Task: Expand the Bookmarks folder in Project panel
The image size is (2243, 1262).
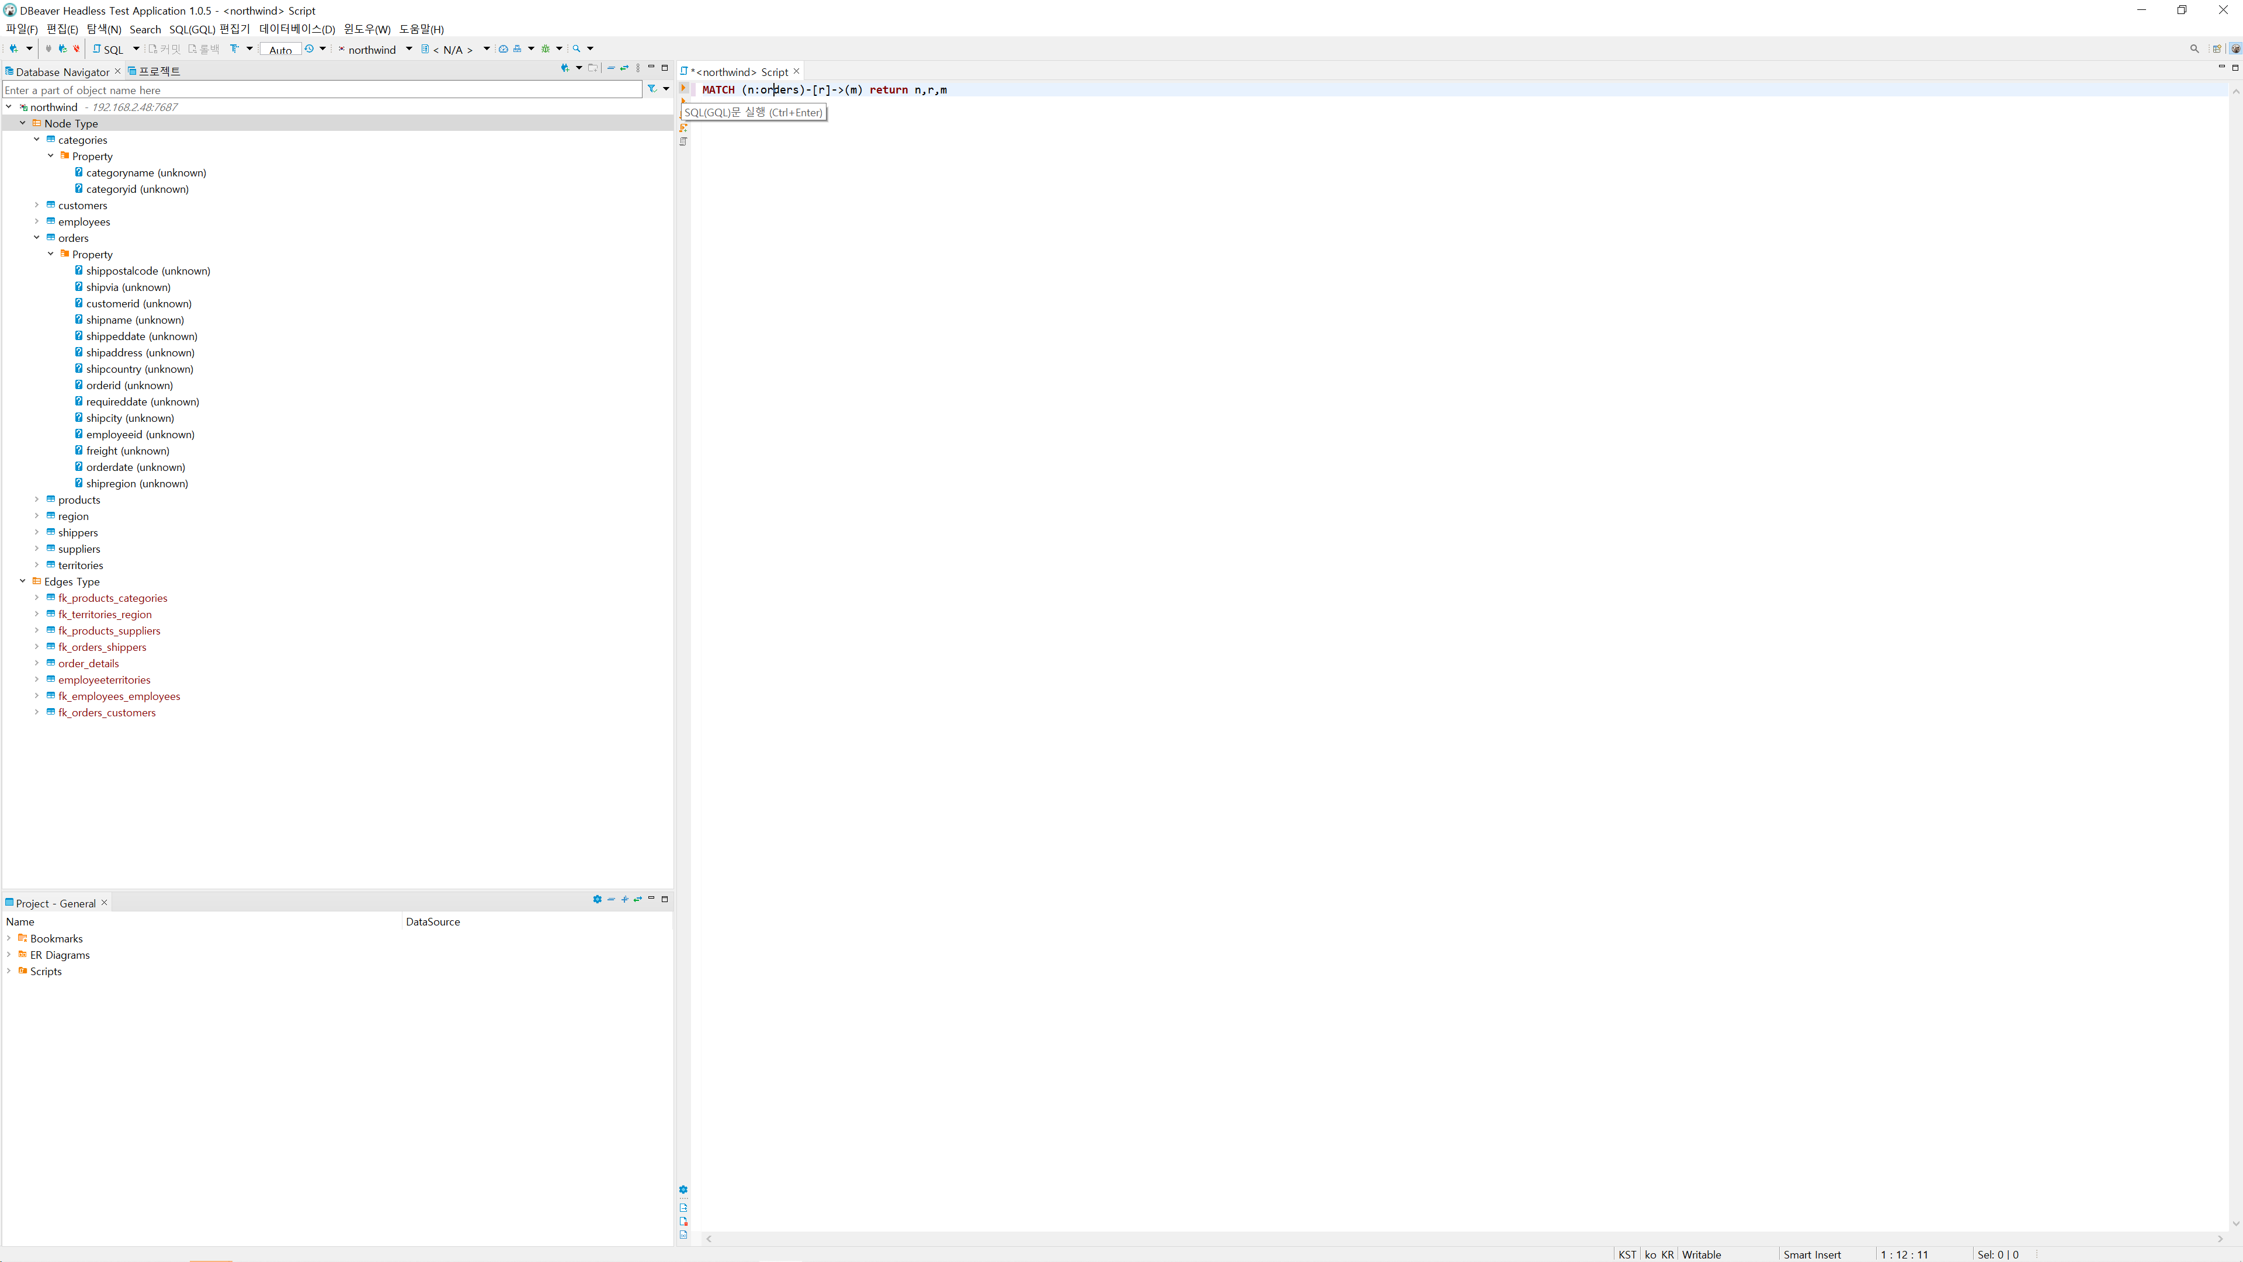Action: [x=9, y=938]
